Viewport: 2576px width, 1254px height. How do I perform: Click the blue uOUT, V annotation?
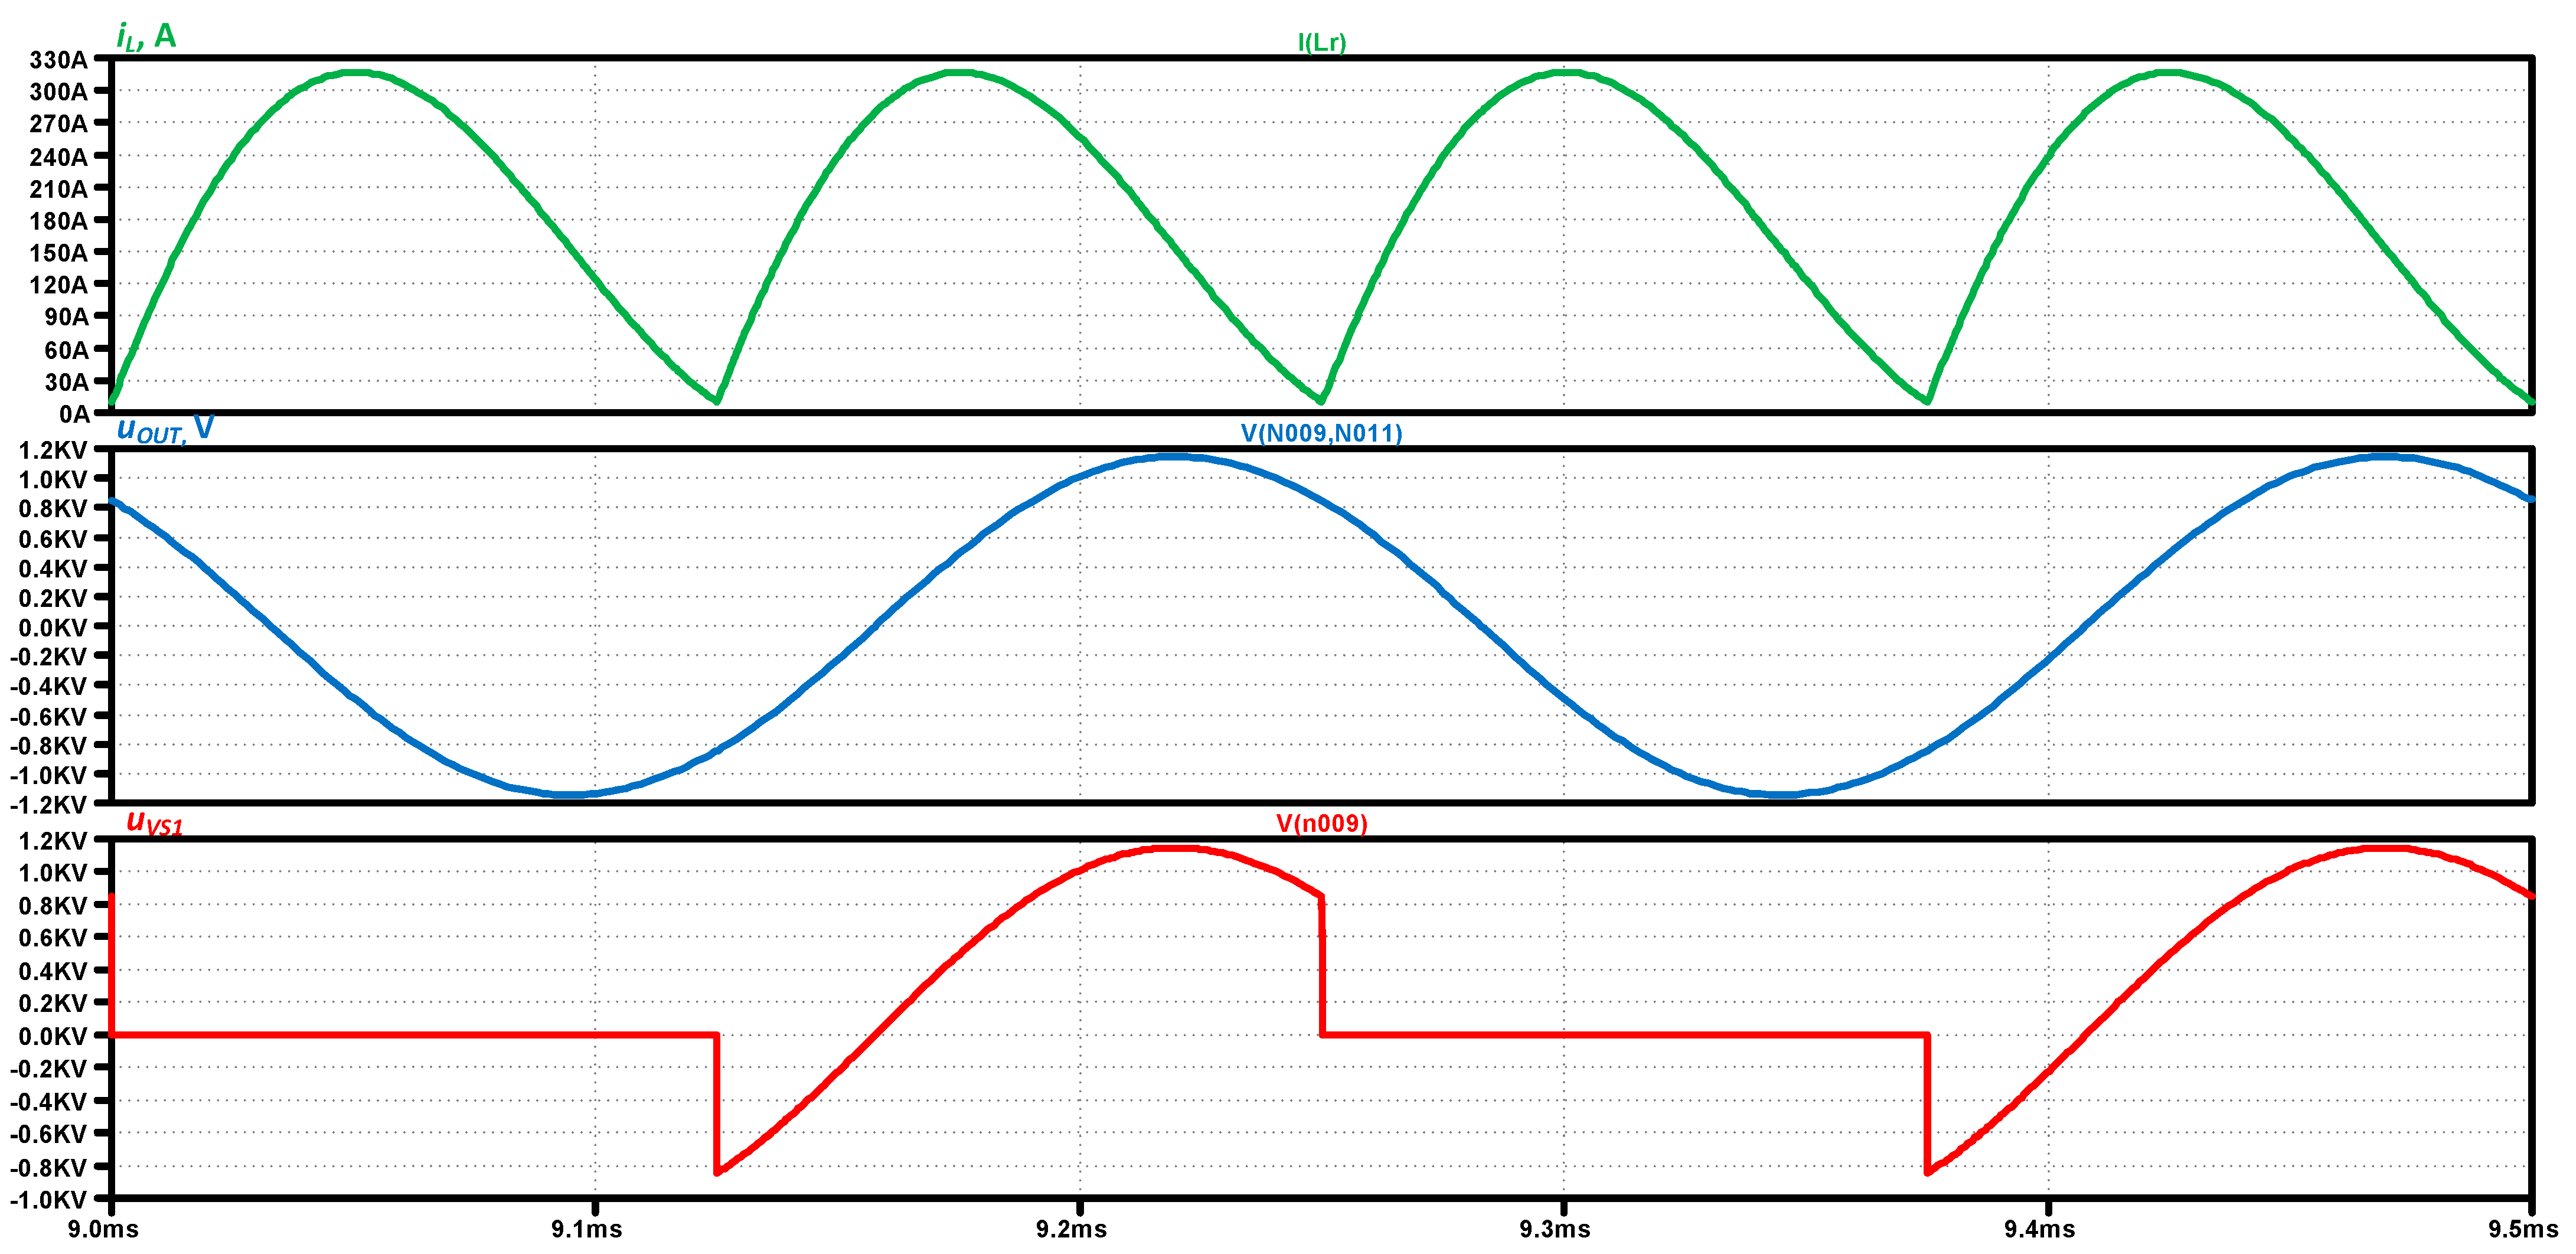point(165,429)
